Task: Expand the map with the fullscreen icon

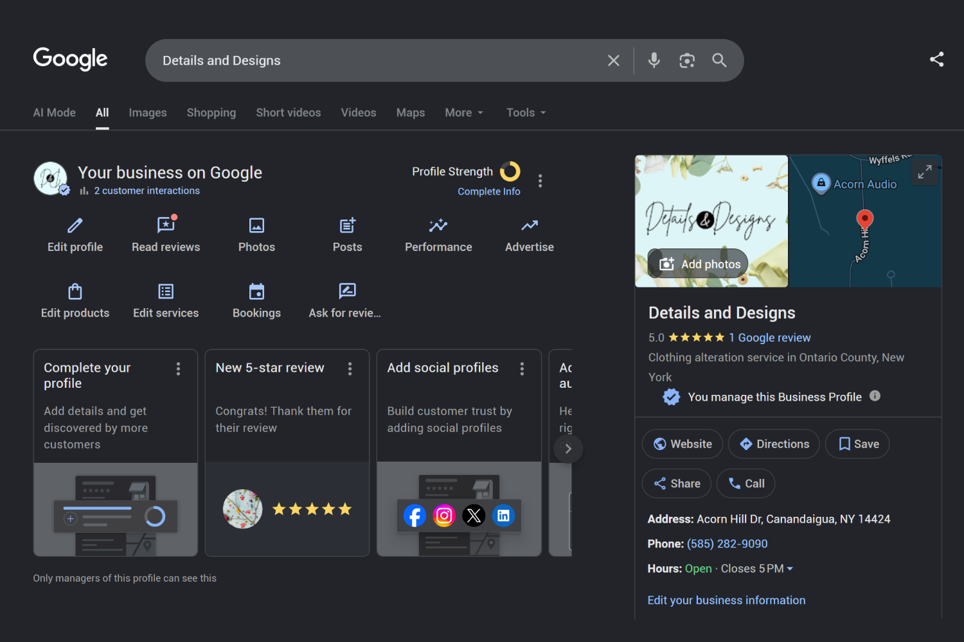Action: [925, 172]
